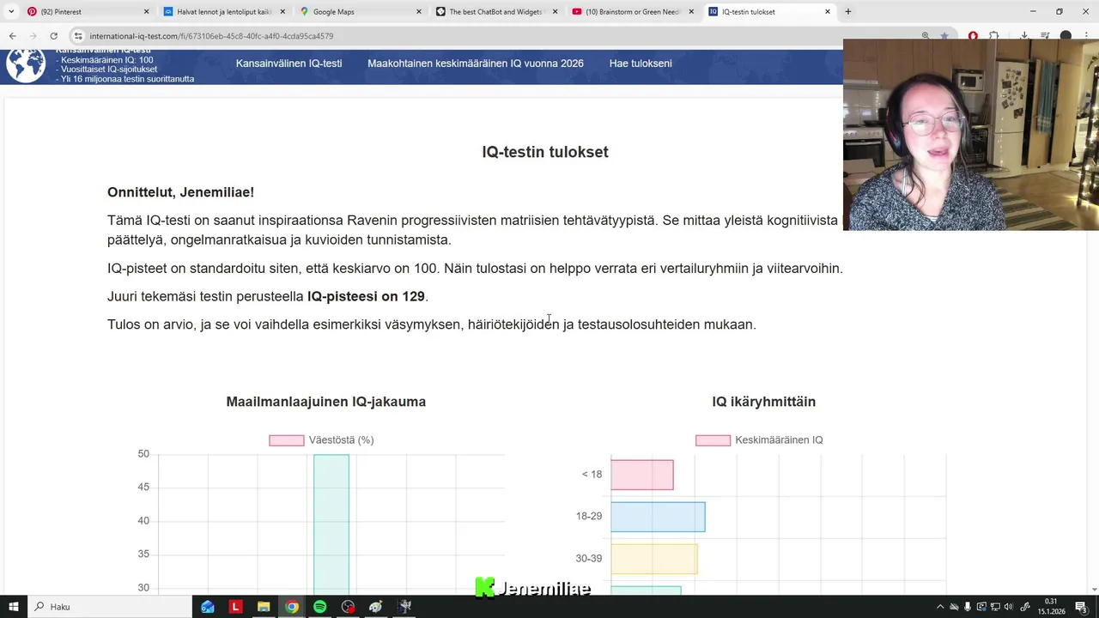Click the IQ-testin tulokset heading

(x=545, y=152)
